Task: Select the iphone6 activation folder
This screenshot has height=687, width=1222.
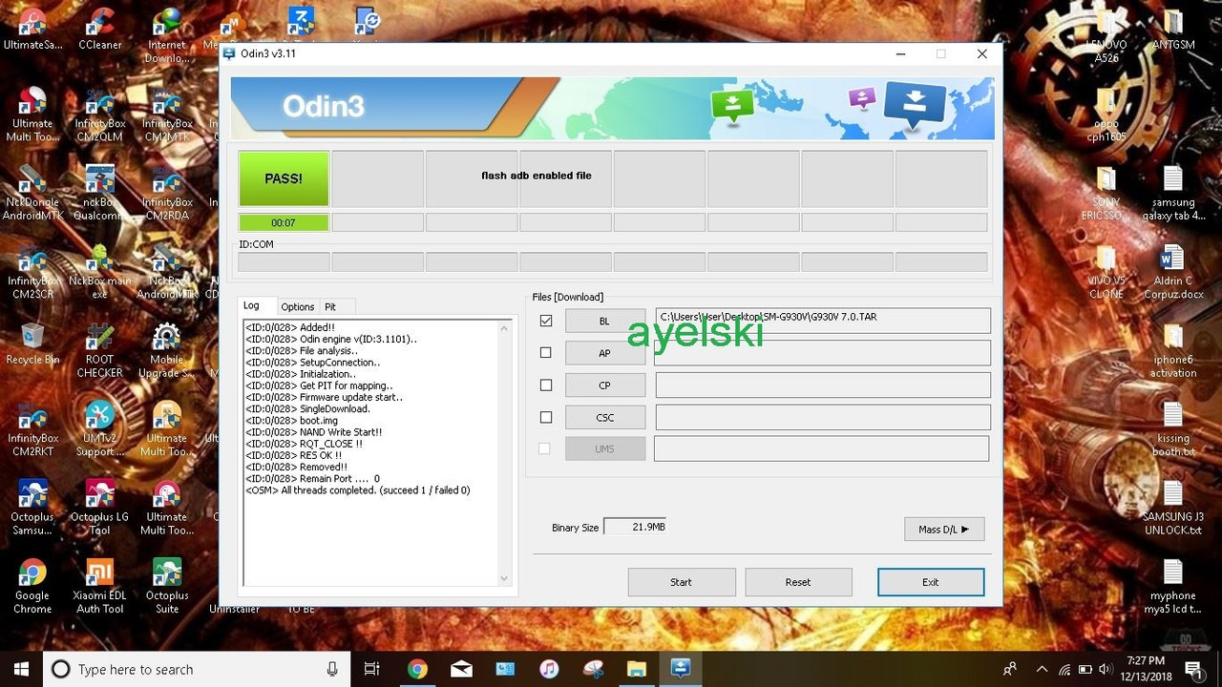Action: [1173, 351]
